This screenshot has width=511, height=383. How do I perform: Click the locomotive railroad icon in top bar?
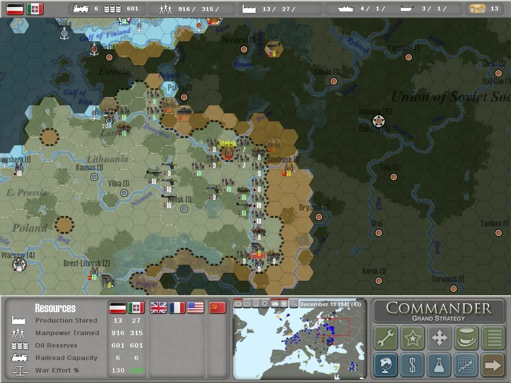(x=81, y=9)
